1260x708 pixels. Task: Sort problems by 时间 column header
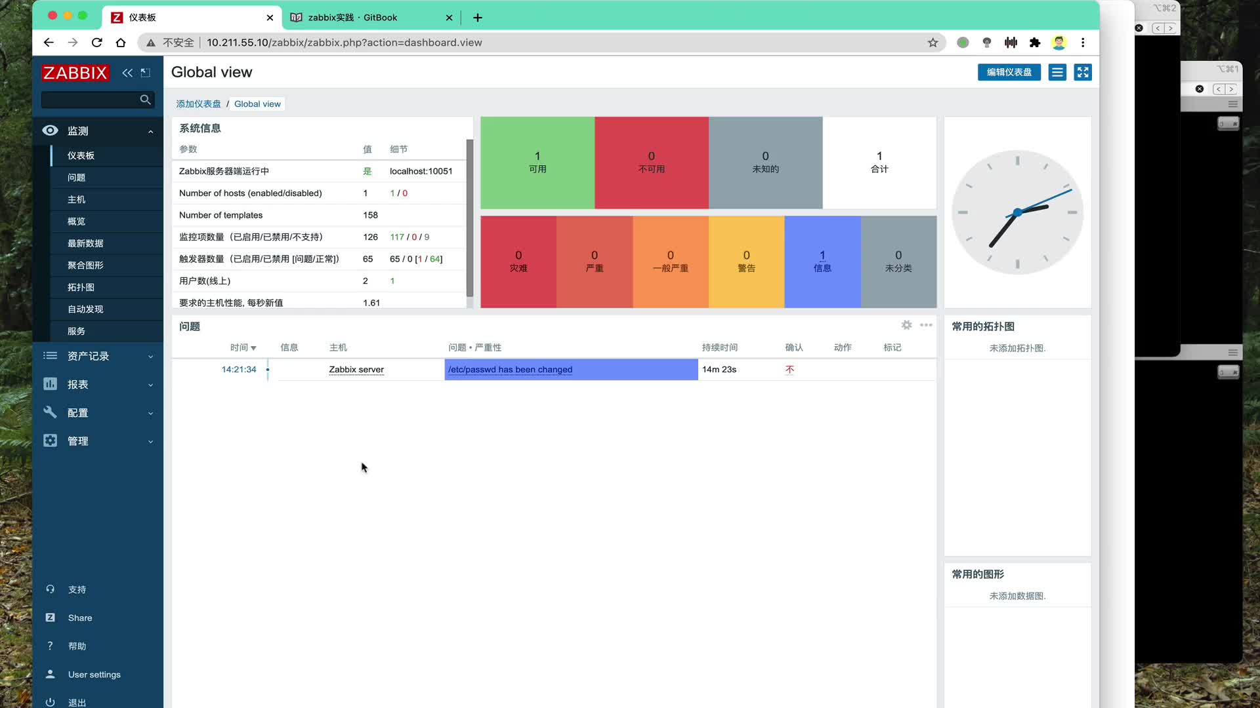coord(243,347)
